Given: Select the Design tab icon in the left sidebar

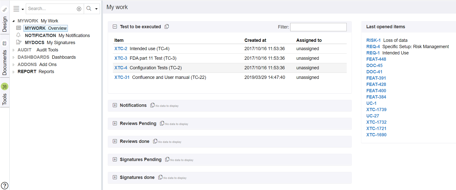Looking at the screenshot, I should coord(4,10).
